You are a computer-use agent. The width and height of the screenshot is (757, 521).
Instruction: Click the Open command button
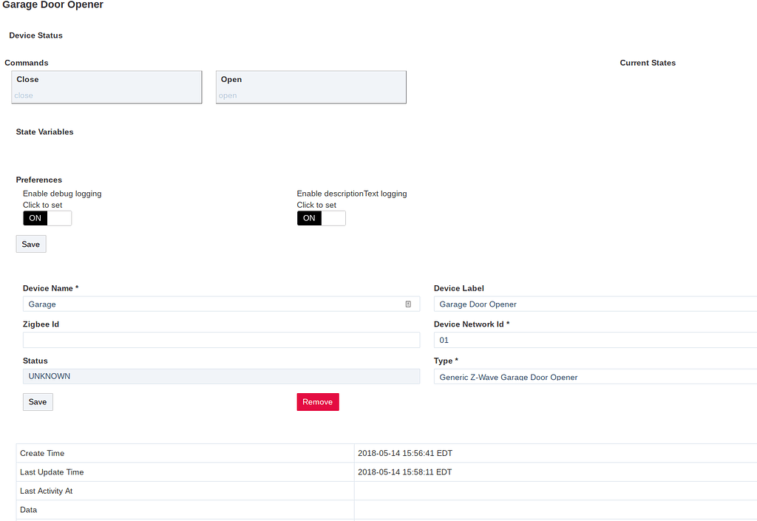(311, 87)
